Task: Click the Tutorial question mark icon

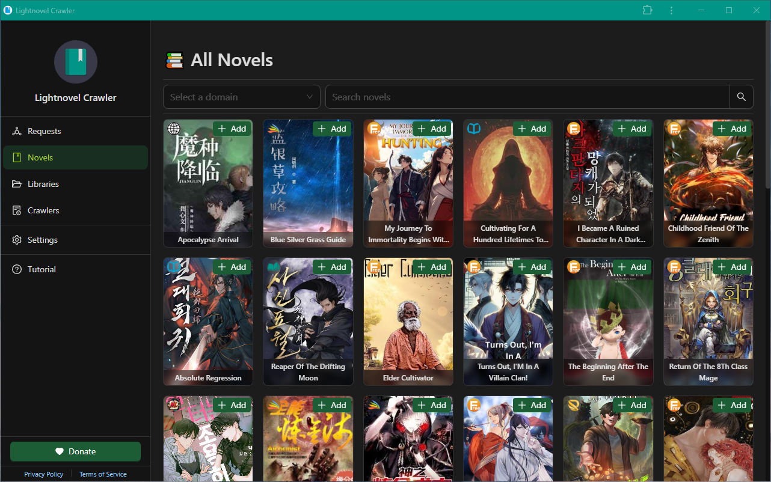Action: [x=17, y=269]
